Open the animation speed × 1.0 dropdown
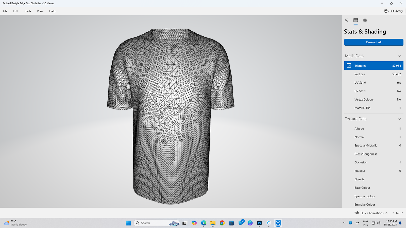The image size is (406, 228). click(398, 213)
